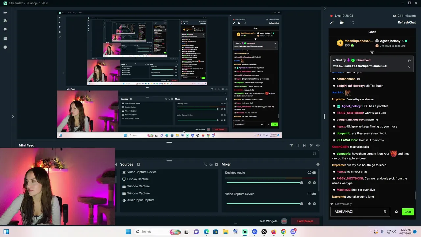
Task: Add a new source with plus icon
Action: click(138, 164)
